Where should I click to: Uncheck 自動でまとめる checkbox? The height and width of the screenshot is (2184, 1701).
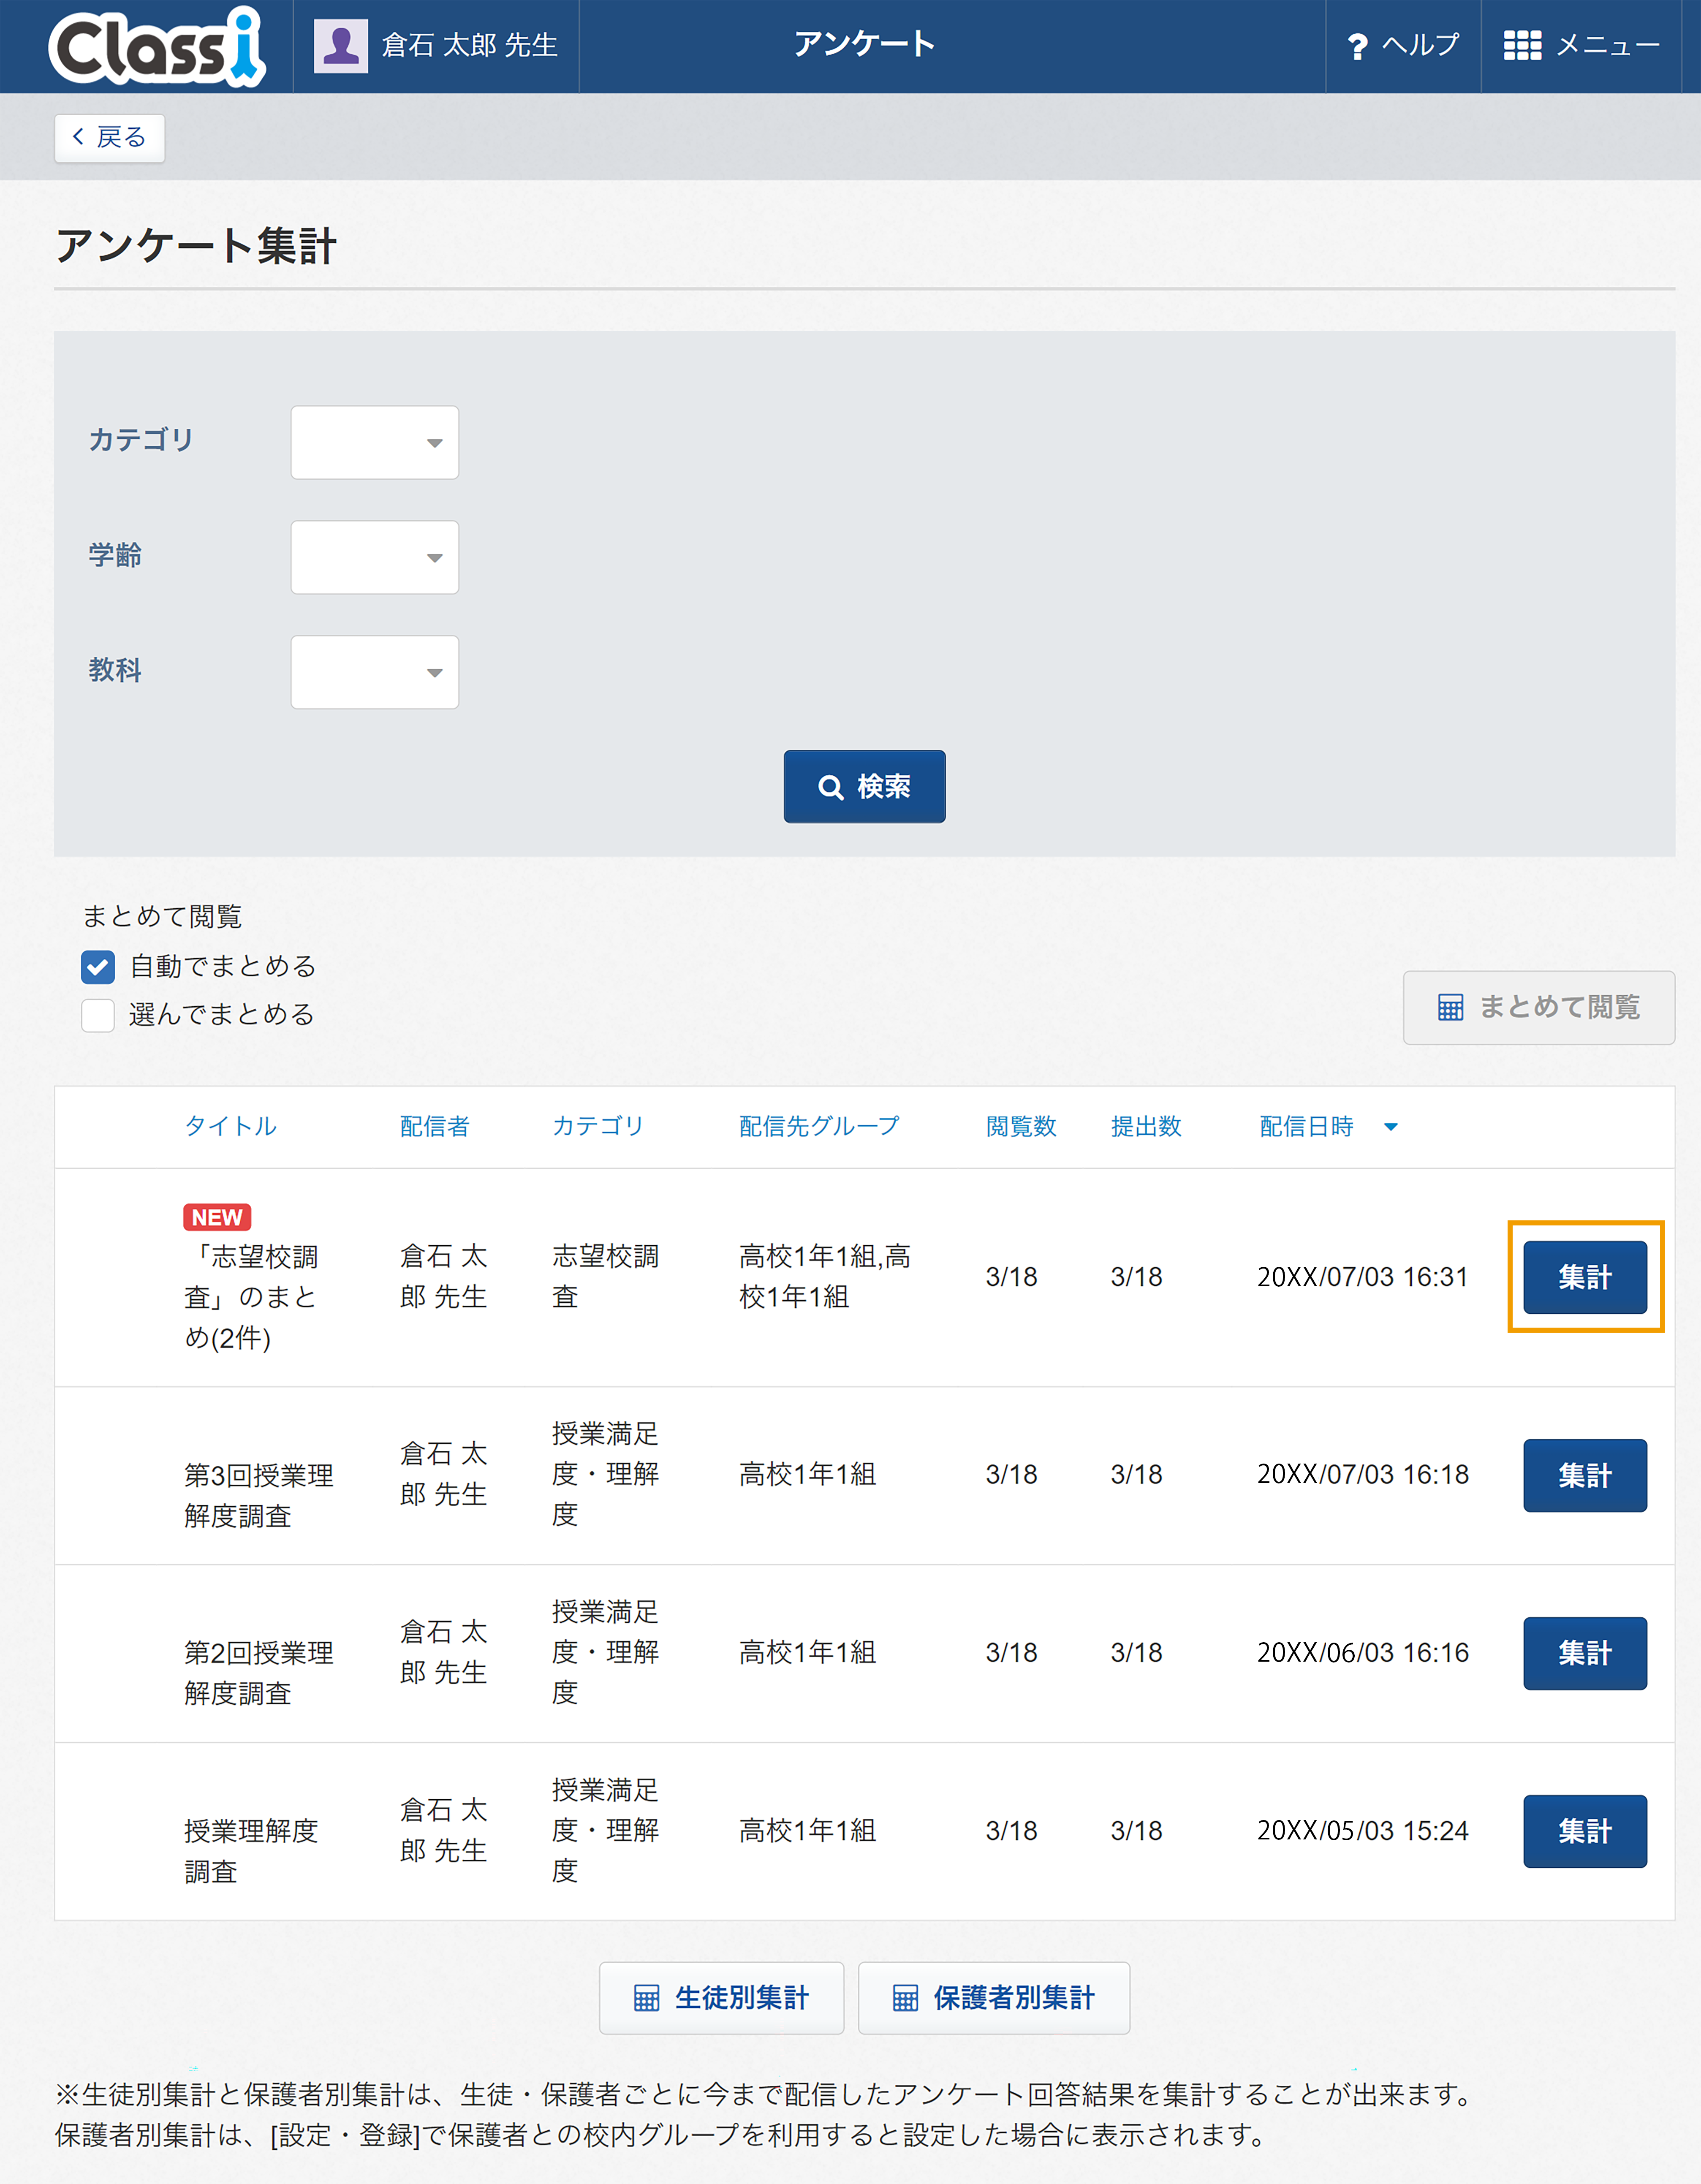[98, 967]
